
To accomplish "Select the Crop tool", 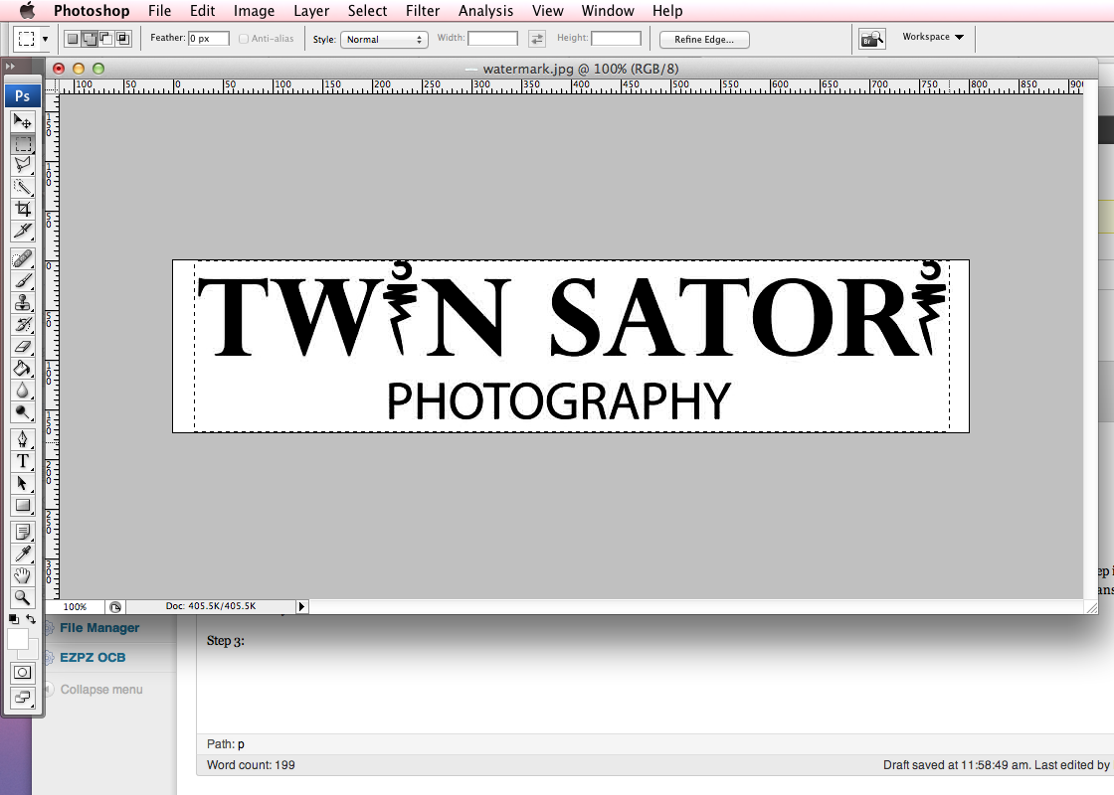I will [x=23, y=209].
